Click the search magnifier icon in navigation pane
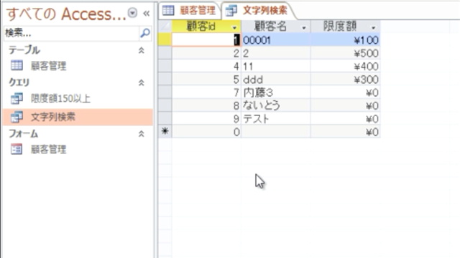 click(145, 33)
